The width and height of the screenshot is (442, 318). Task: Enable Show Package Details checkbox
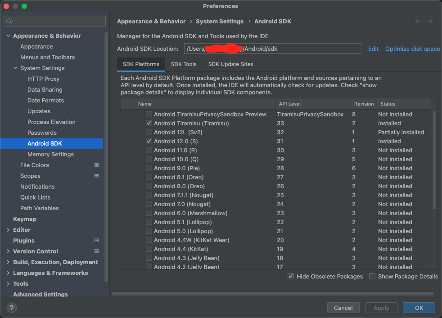[372, 276]
